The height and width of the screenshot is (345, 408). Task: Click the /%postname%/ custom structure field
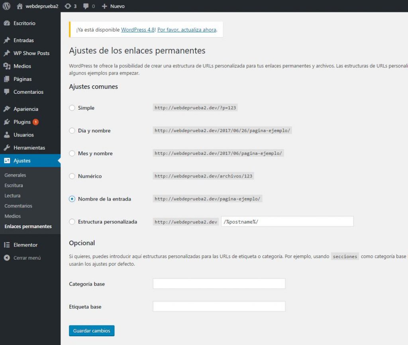[287, 221]
